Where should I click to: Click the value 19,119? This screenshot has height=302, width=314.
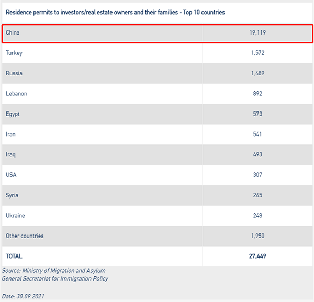coord(257,32)
